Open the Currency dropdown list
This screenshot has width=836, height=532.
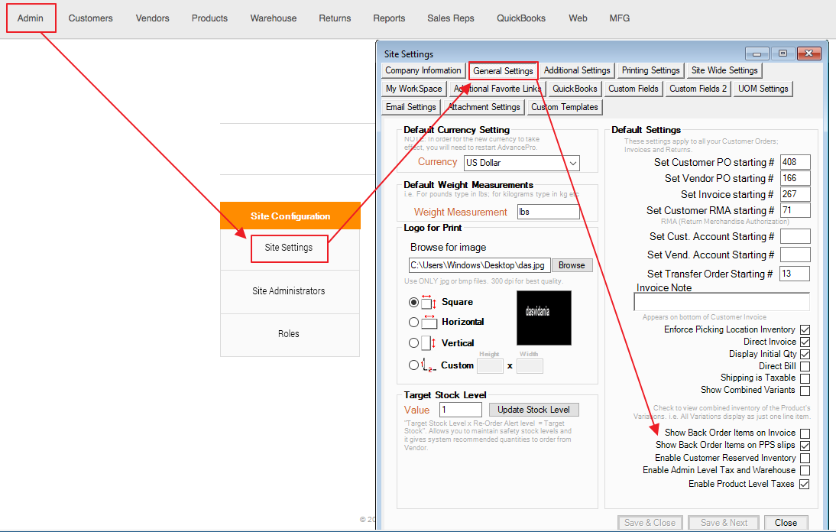click(x=573, y=163)
